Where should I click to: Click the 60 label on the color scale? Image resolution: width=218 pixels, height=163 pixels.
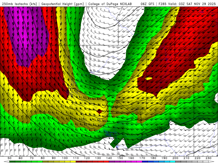click(20, 158)
